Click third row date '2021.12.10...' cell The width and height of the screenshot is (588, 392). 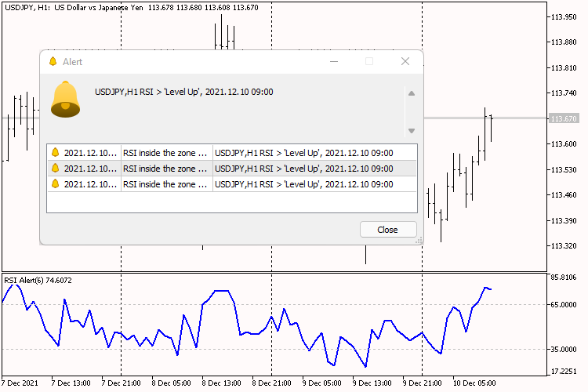pyautogui.click(x=90, y=184)
